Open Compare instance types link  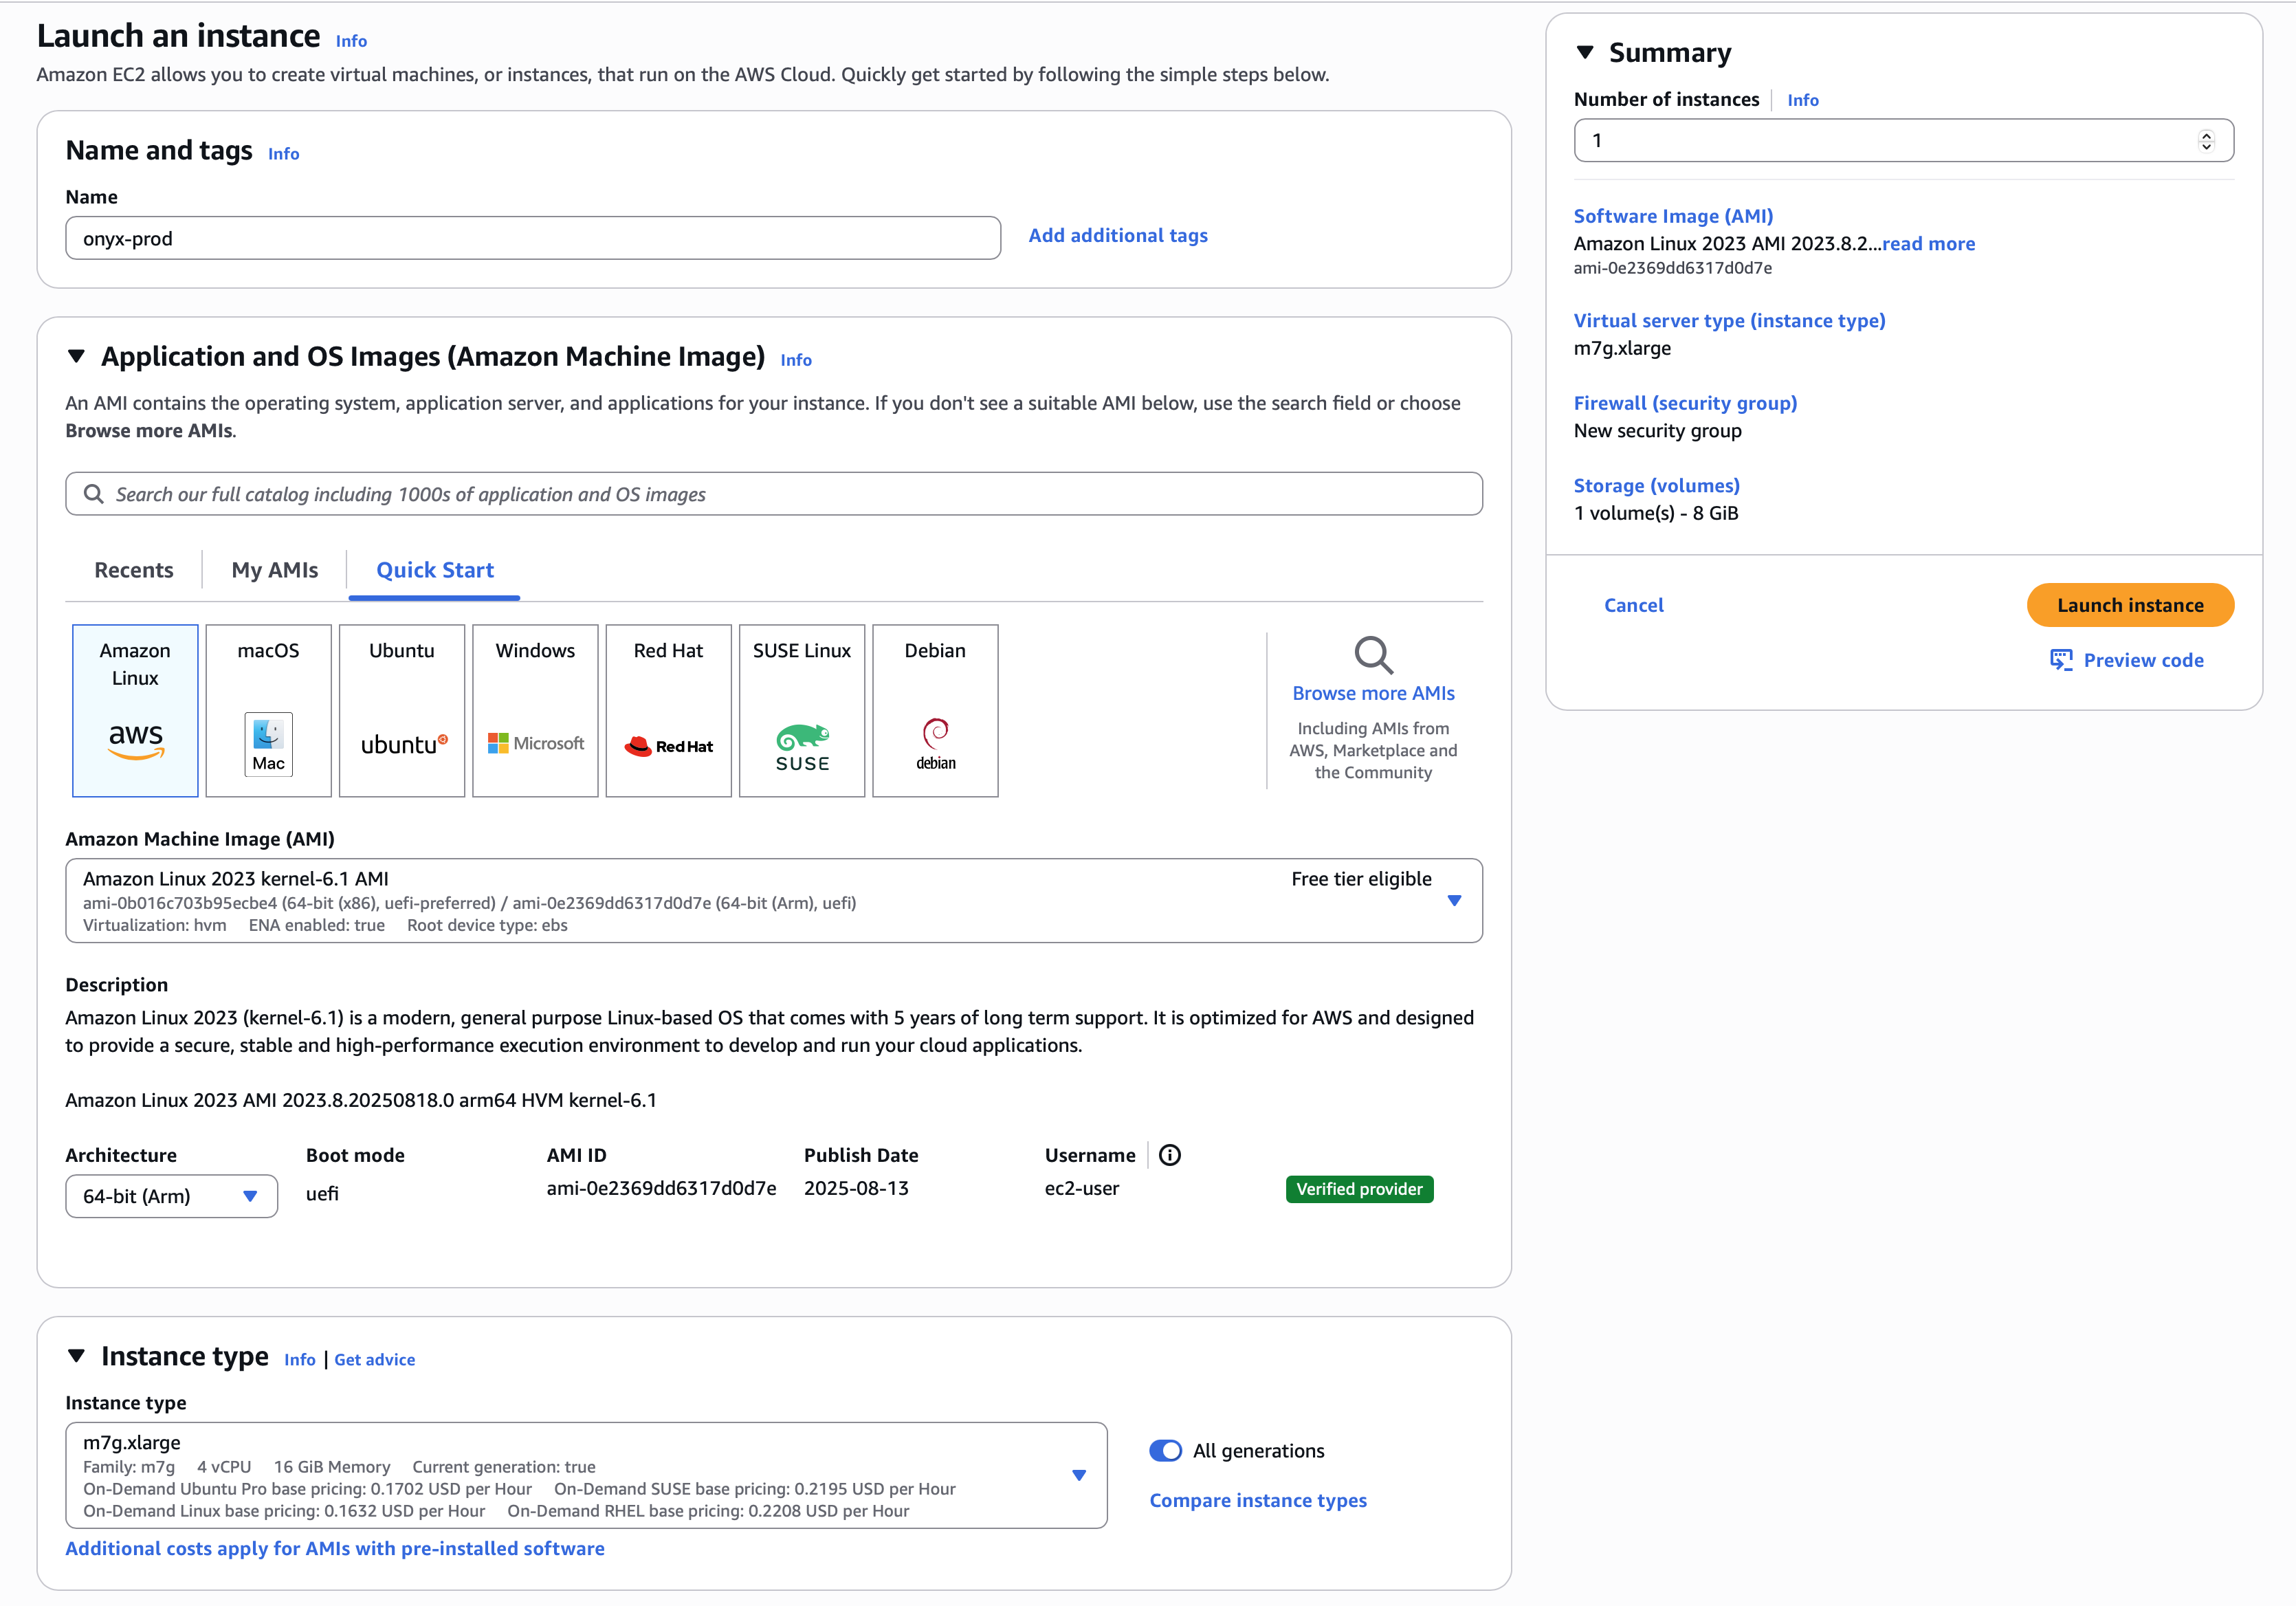tap(1258, 1500)
